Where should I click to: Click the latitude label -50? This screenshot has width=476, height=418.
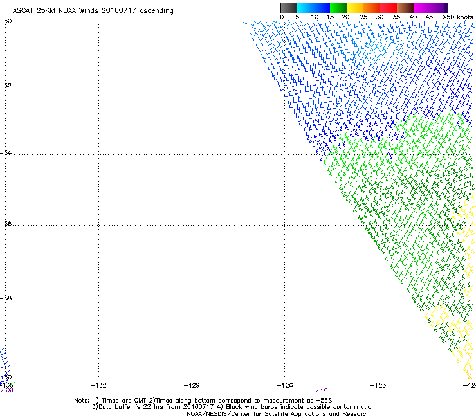6,21
